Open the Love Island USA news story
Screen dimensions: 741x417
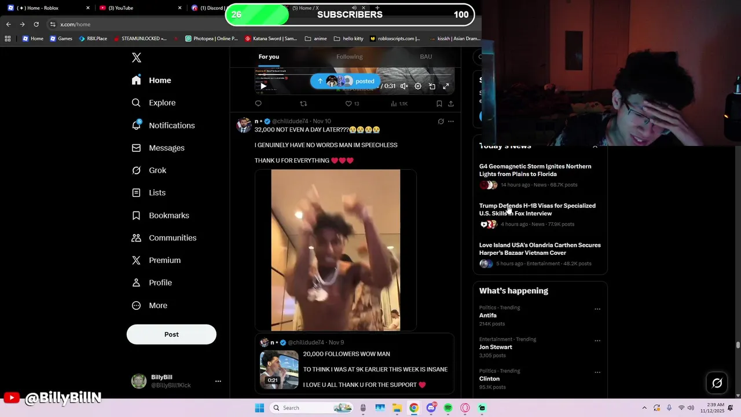(x=540, y=249)
